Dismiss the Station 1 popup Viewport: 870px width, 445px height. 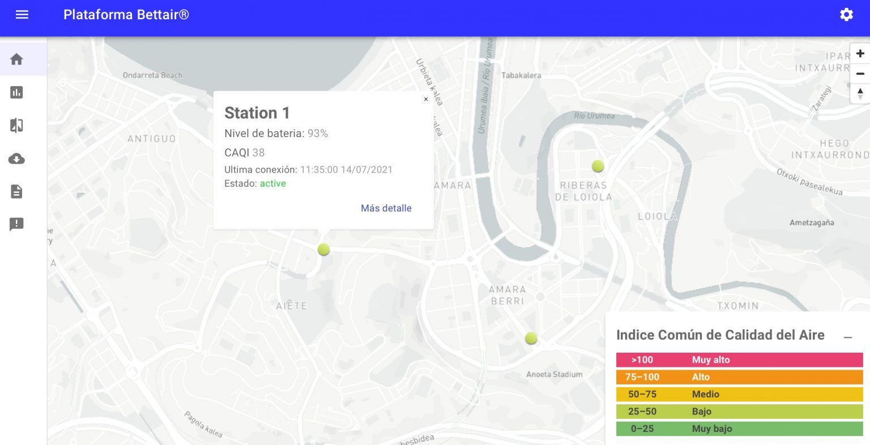[x=426, y=99]
